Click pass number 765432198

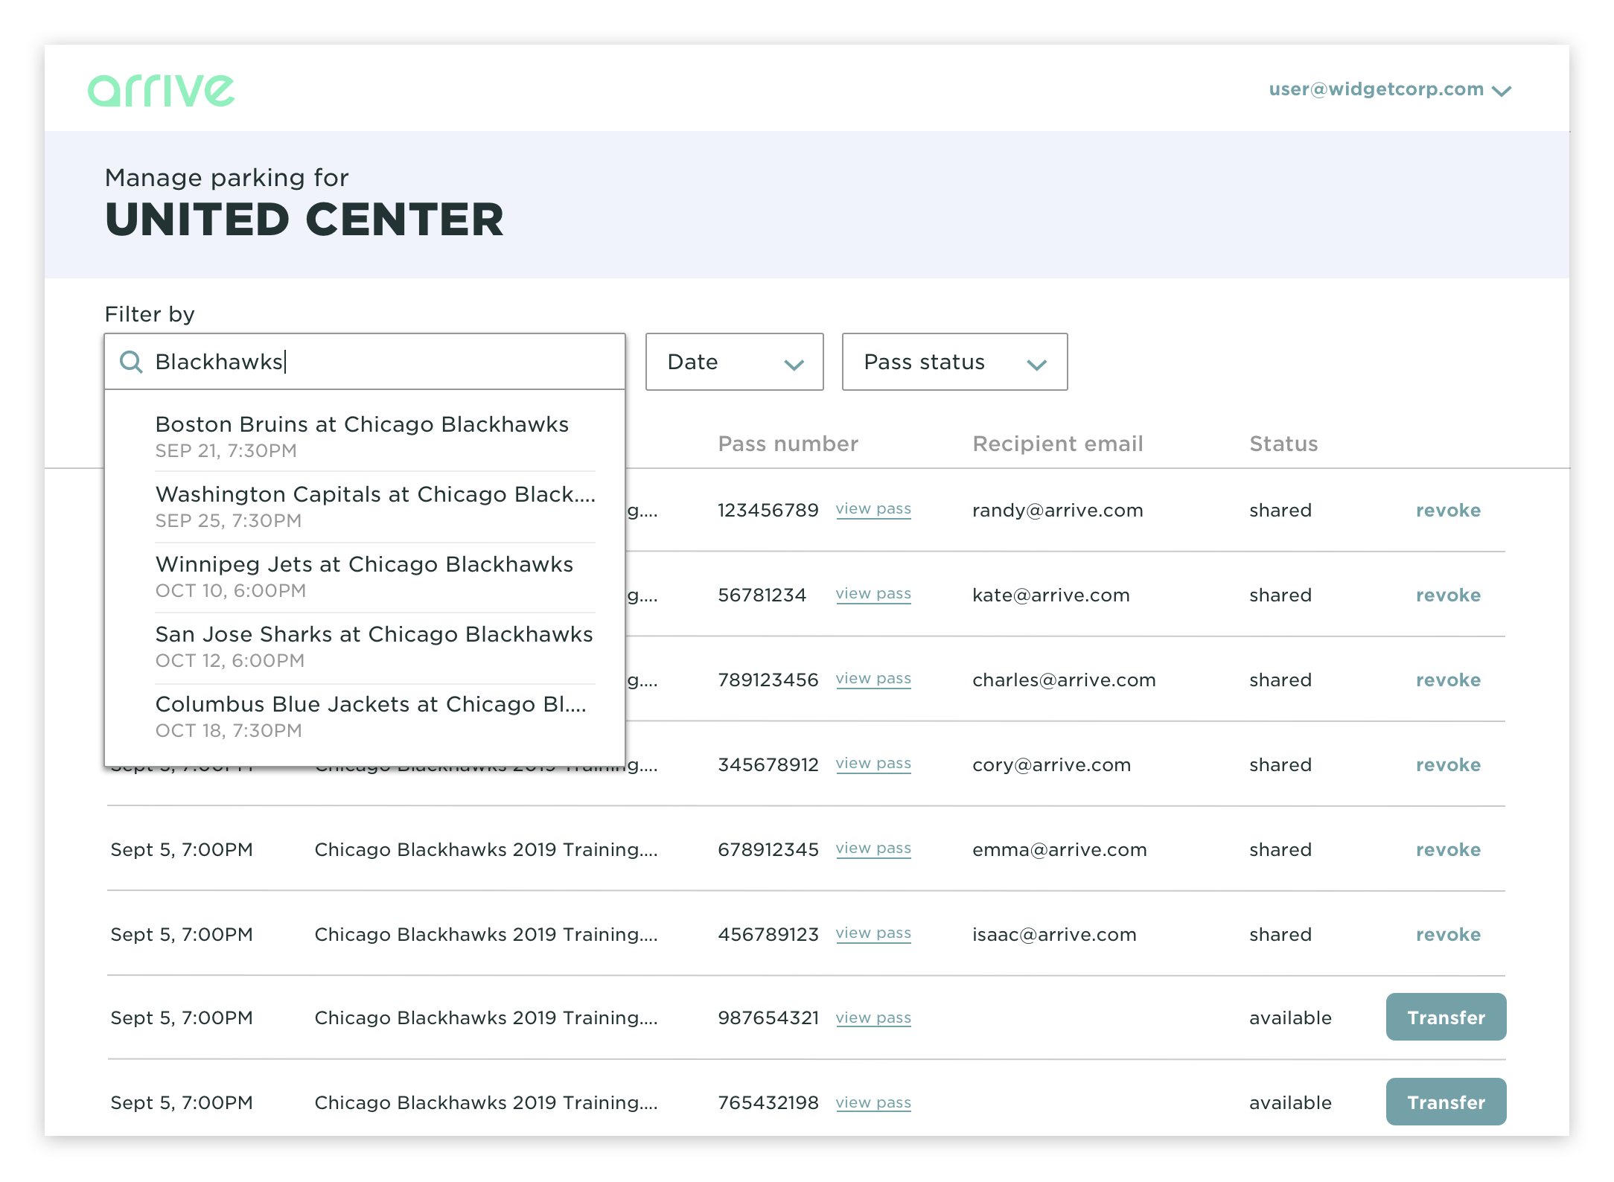[x=768, y=1103]
